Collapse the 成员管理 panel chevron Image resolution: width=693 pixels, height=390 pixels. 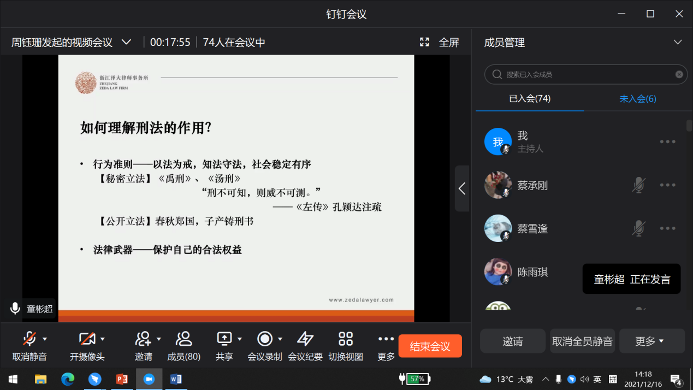tap(678, 42)
